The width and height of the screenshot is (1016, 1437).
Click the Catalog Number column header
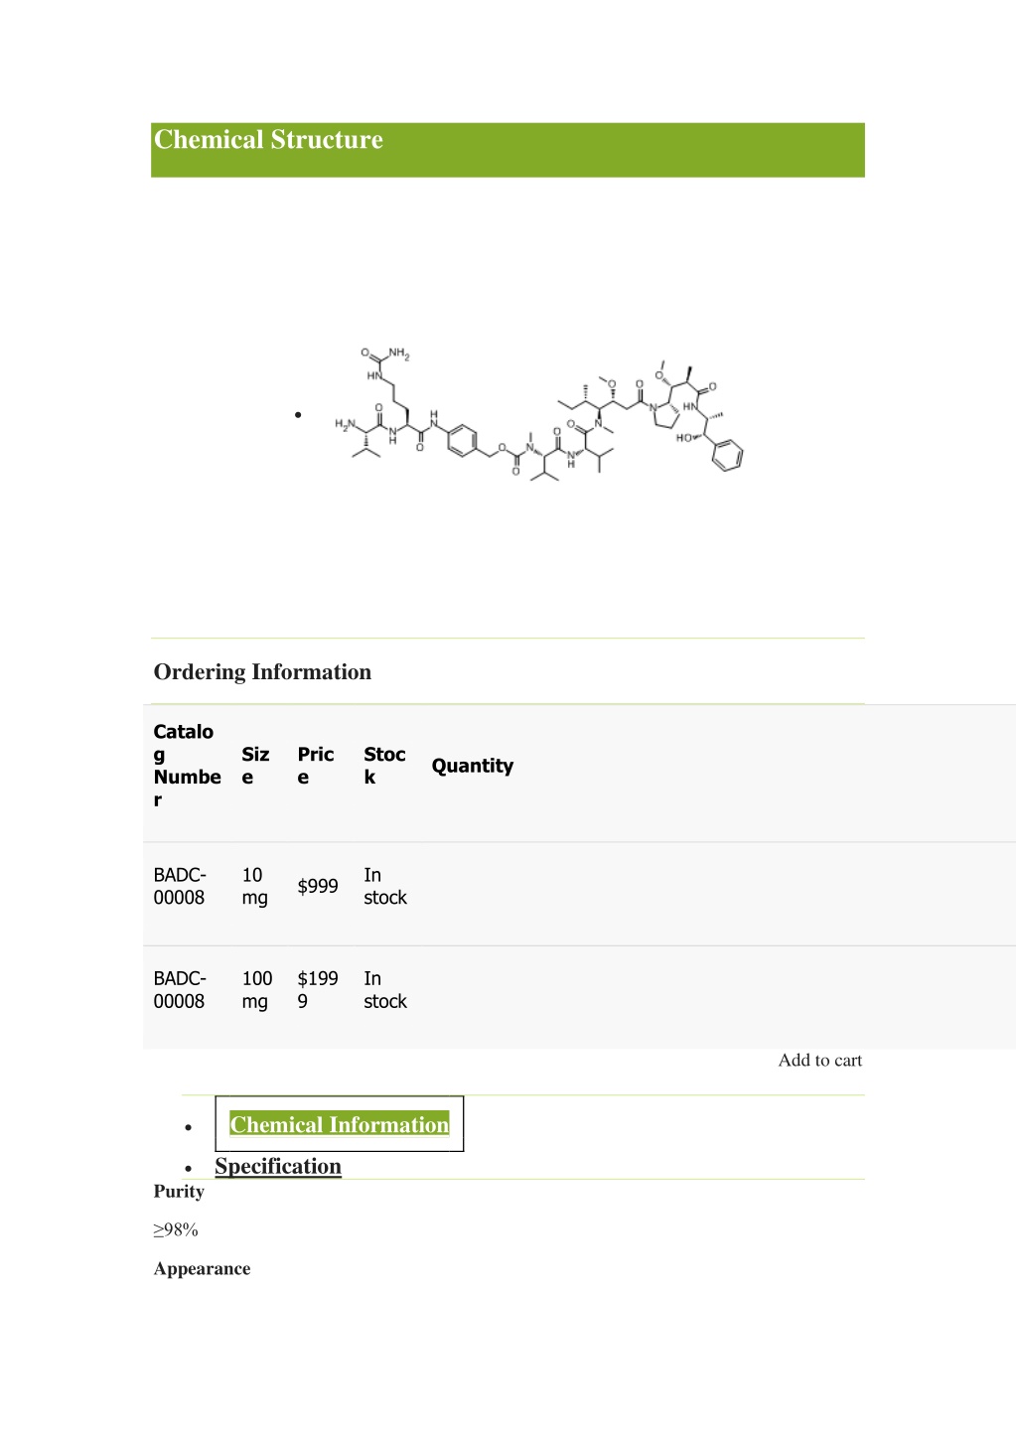[x=187, y=766]
